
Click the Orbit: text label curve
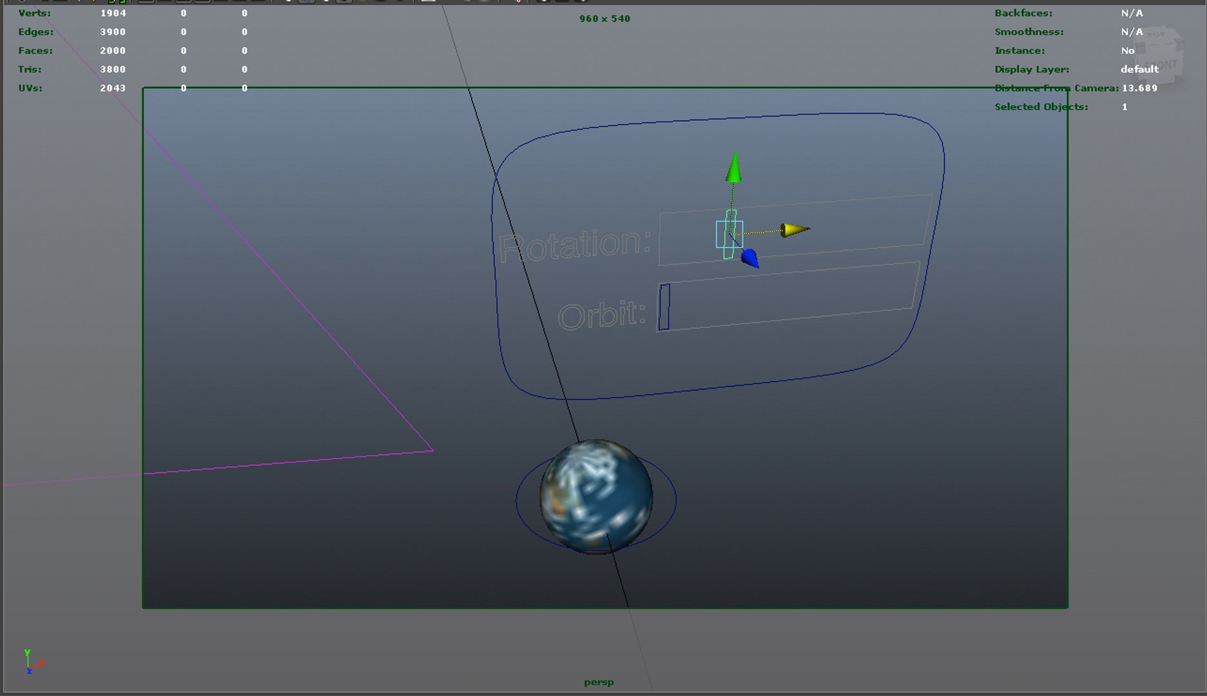[601, 315]
